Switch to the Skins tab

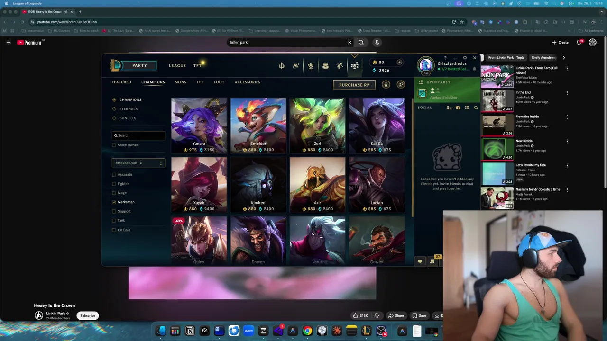[181, 82]
